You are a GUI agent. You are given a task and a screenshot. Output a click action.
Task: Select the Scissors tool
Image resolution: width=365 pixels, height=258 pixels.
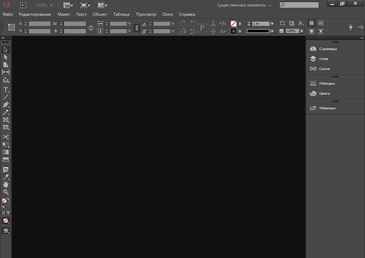[5, 137]
